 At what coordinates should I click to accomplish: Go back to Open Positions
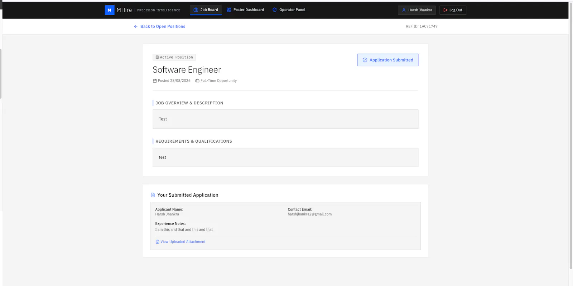coord(159,26)
